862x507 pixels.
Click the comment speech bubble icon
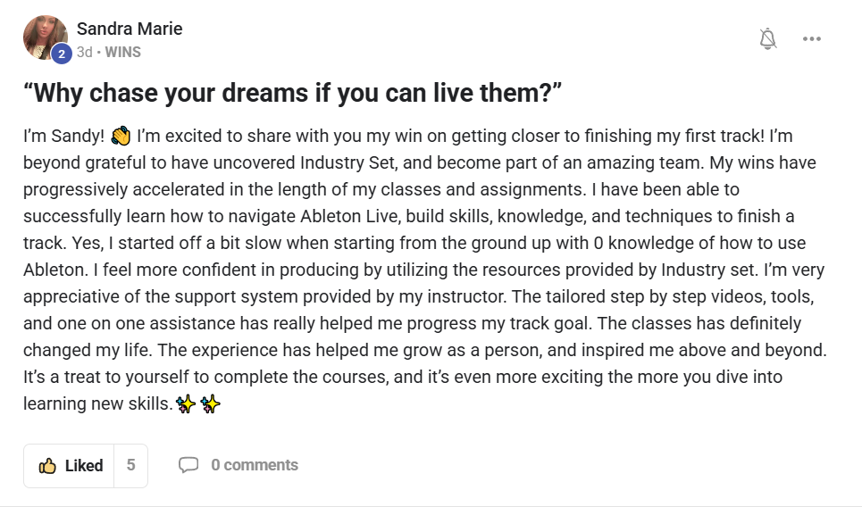(x=188, y=465)
